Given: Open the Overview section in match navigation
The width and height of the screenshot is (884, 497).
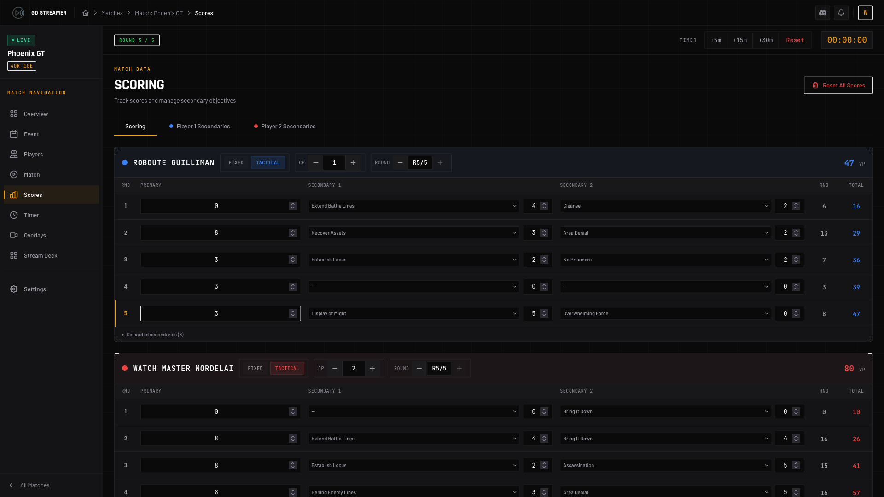Looking at the screenshot, I should [x=35, y=114].
